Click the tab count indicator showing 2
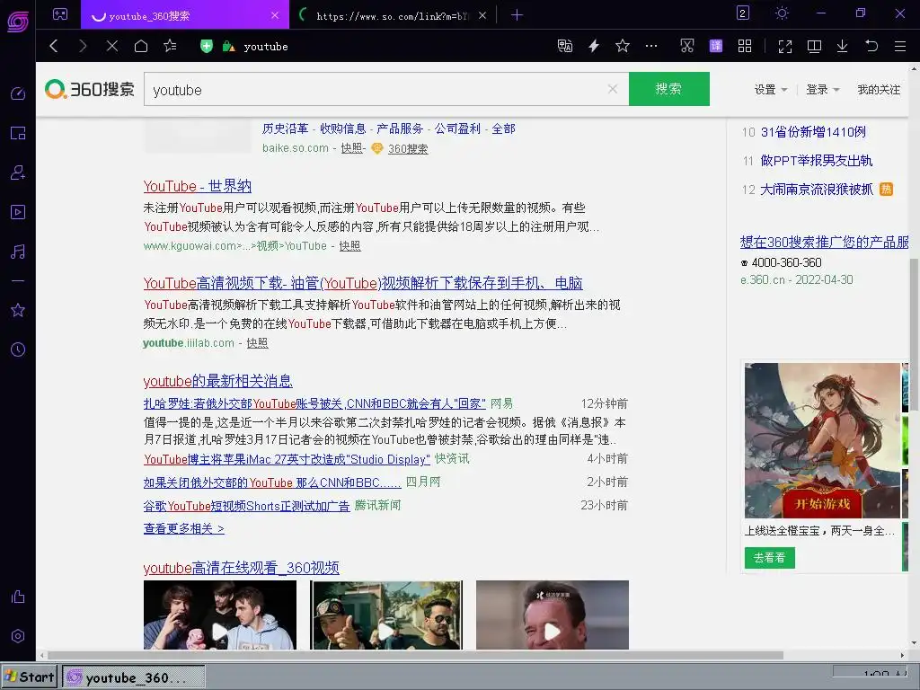920x690 pixels. tap(743, 13)
